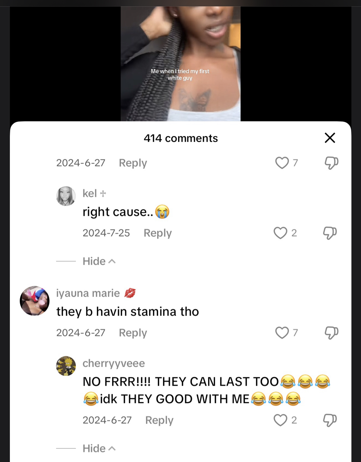Collapse replies with Hide under kel's comment
Image resolution: width=361 pixels, height=462 pixels.
pos(99,261)
